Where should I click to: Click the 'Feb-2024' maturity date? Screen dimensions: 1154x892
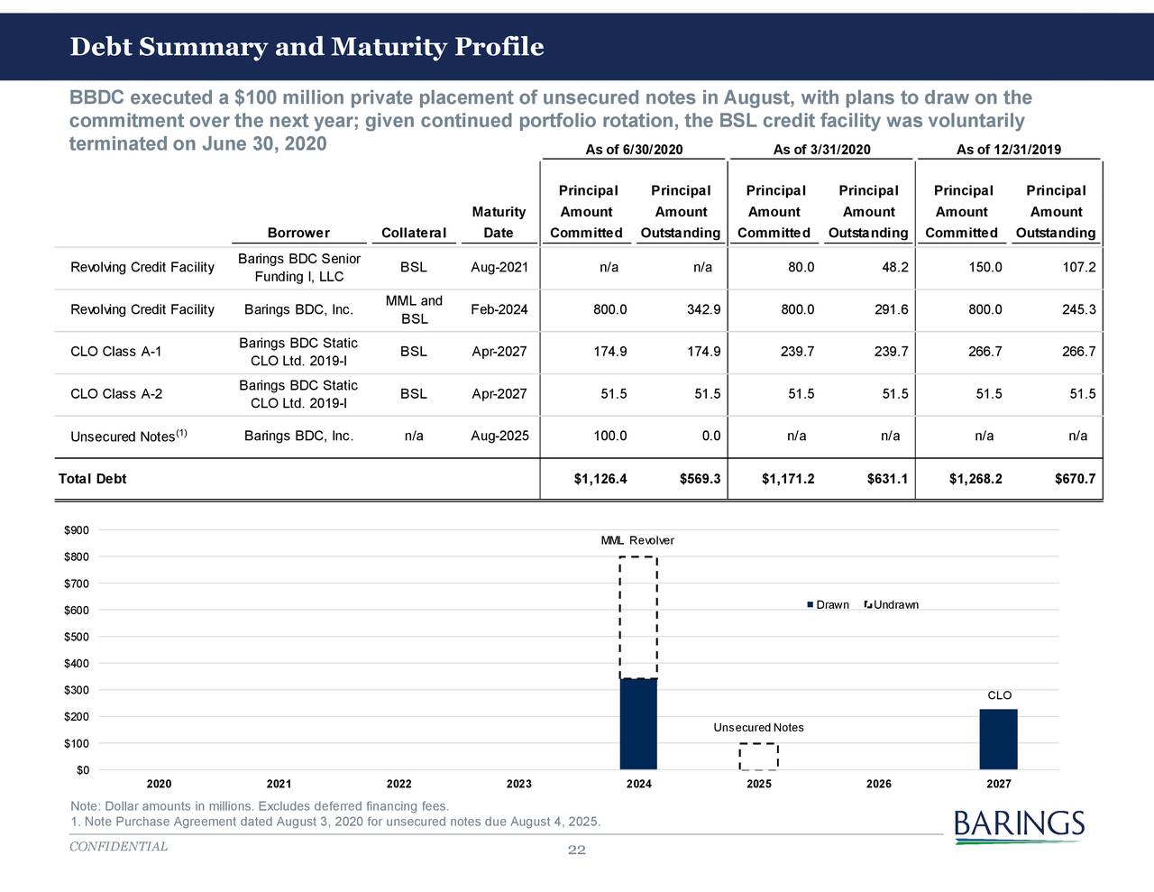coord(499,309)
